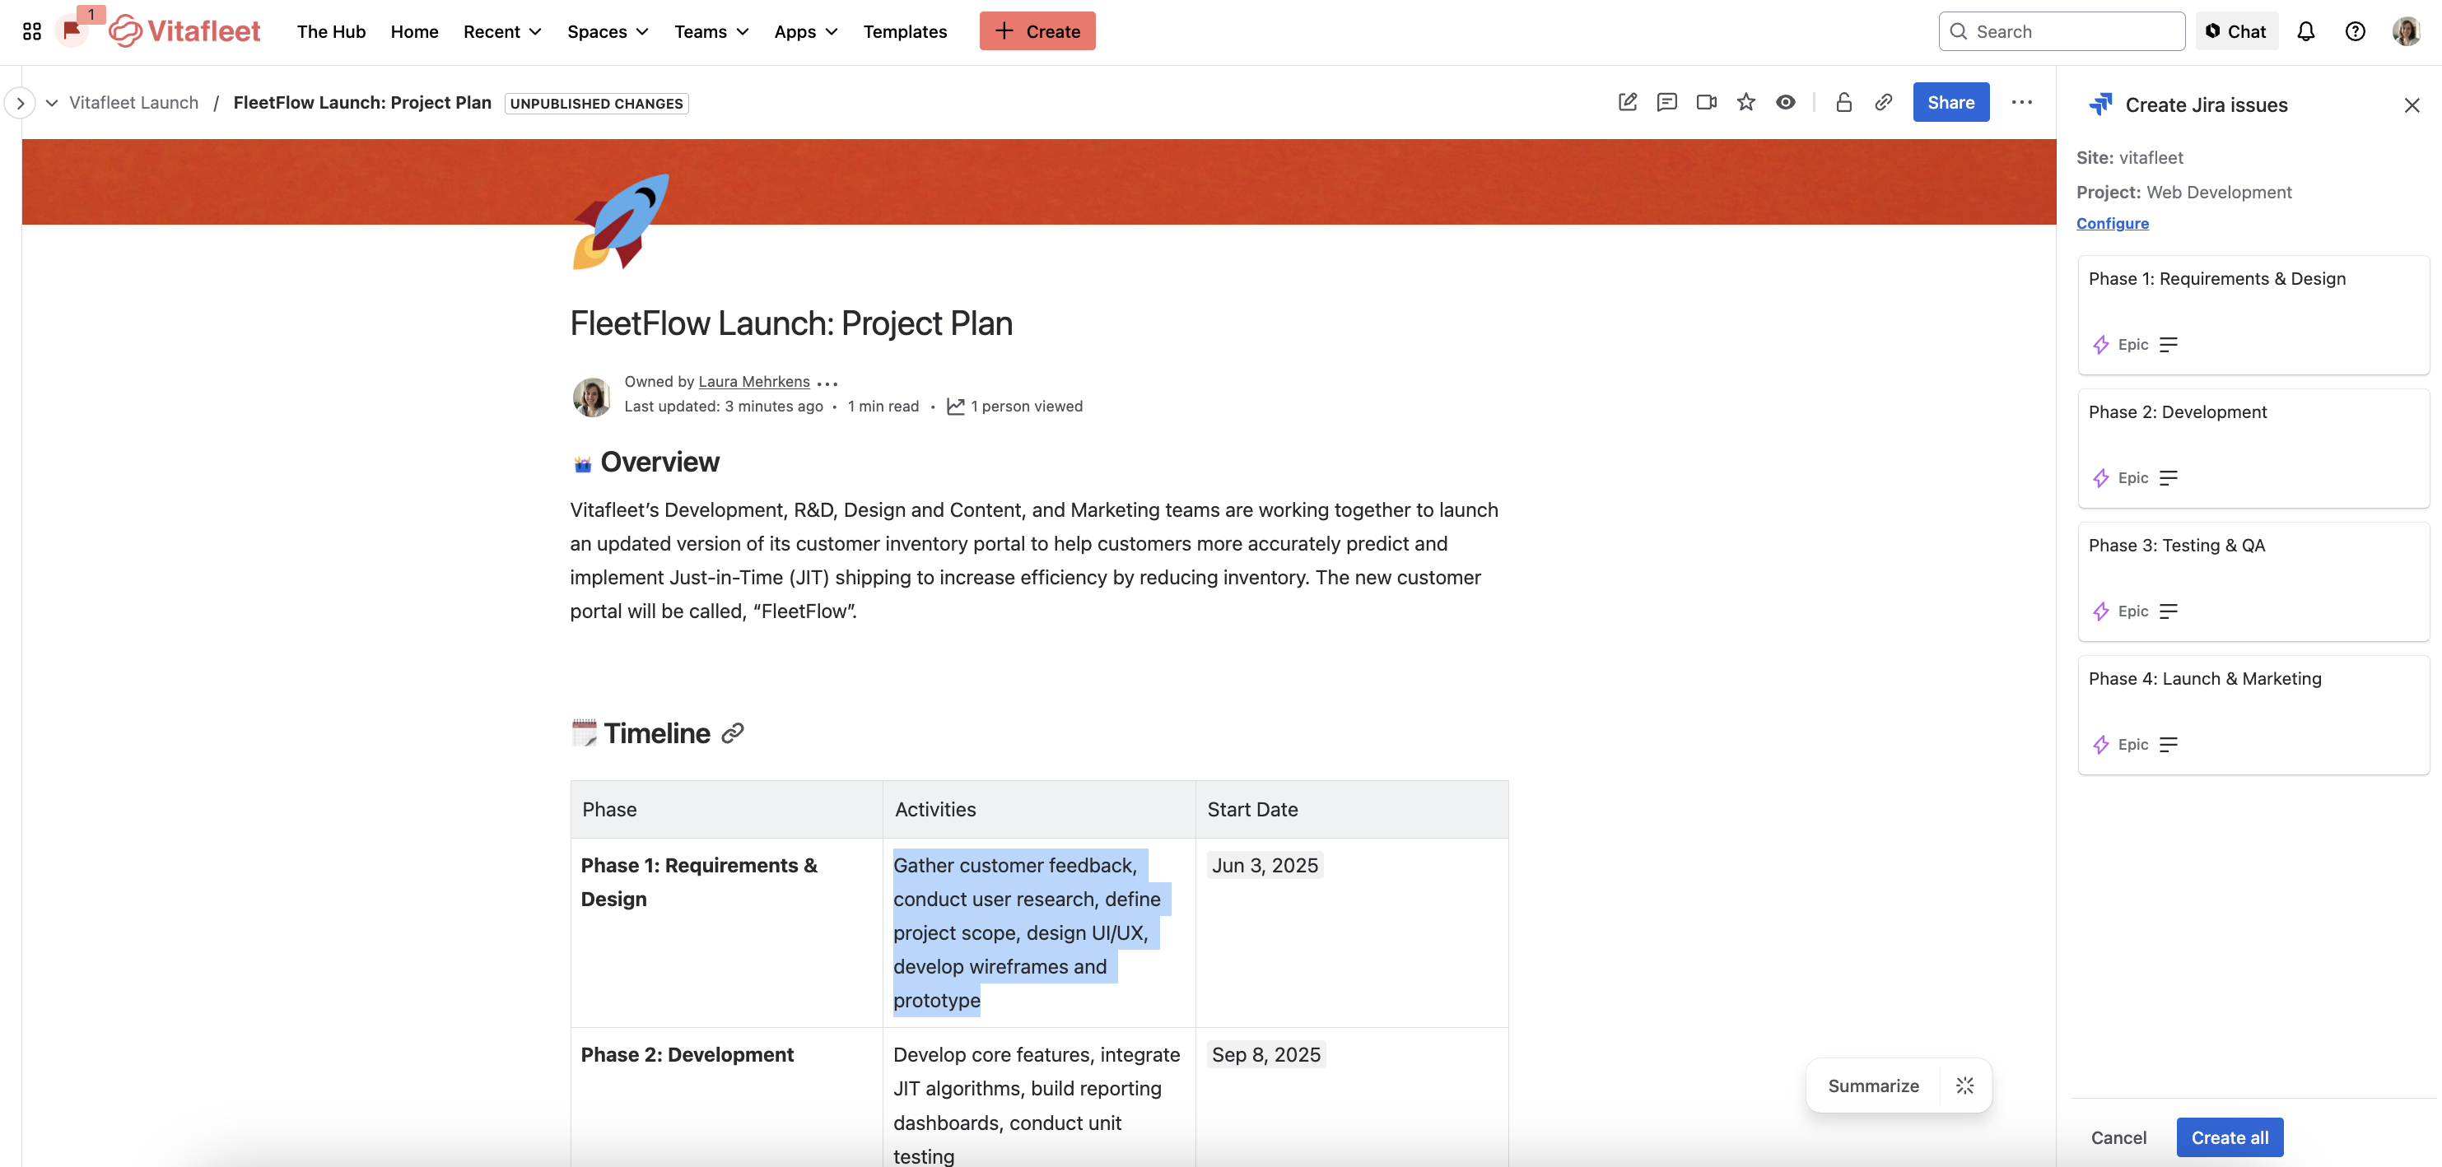Open The Hub navigation item
The width and height of the screenshot is (2442, 1167).
(x=330, y=31)
